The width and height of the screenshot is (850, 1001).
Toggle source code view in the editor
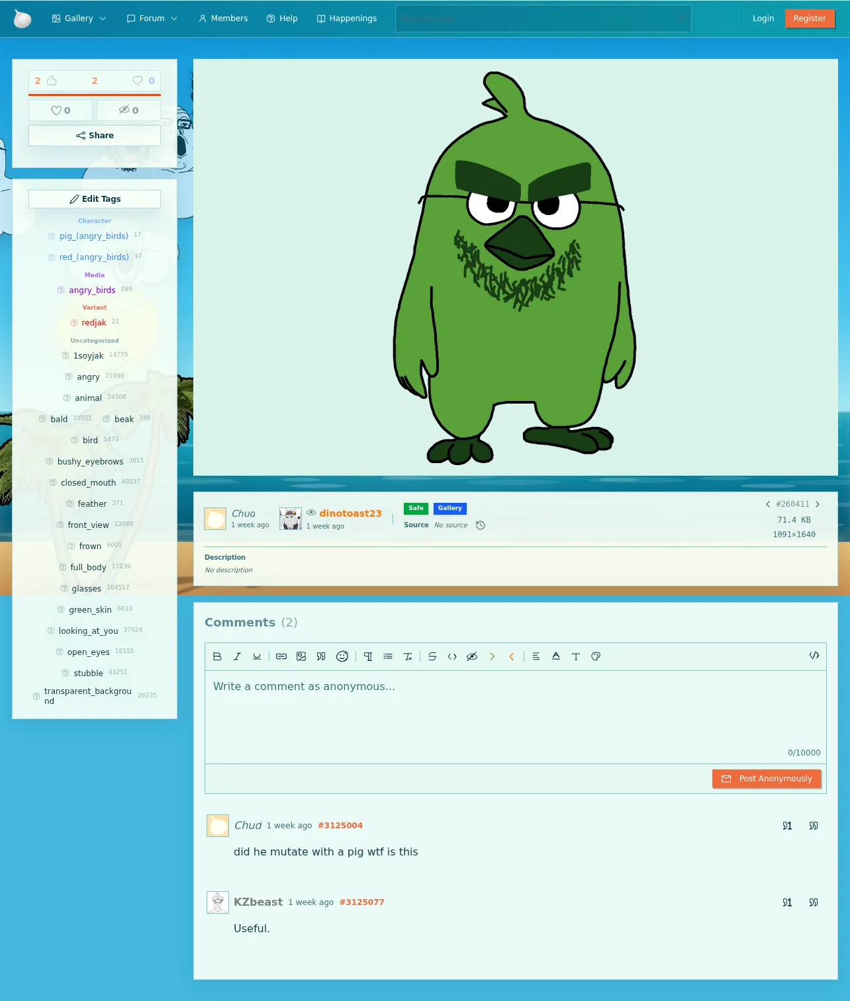click(x=814, y=655)
